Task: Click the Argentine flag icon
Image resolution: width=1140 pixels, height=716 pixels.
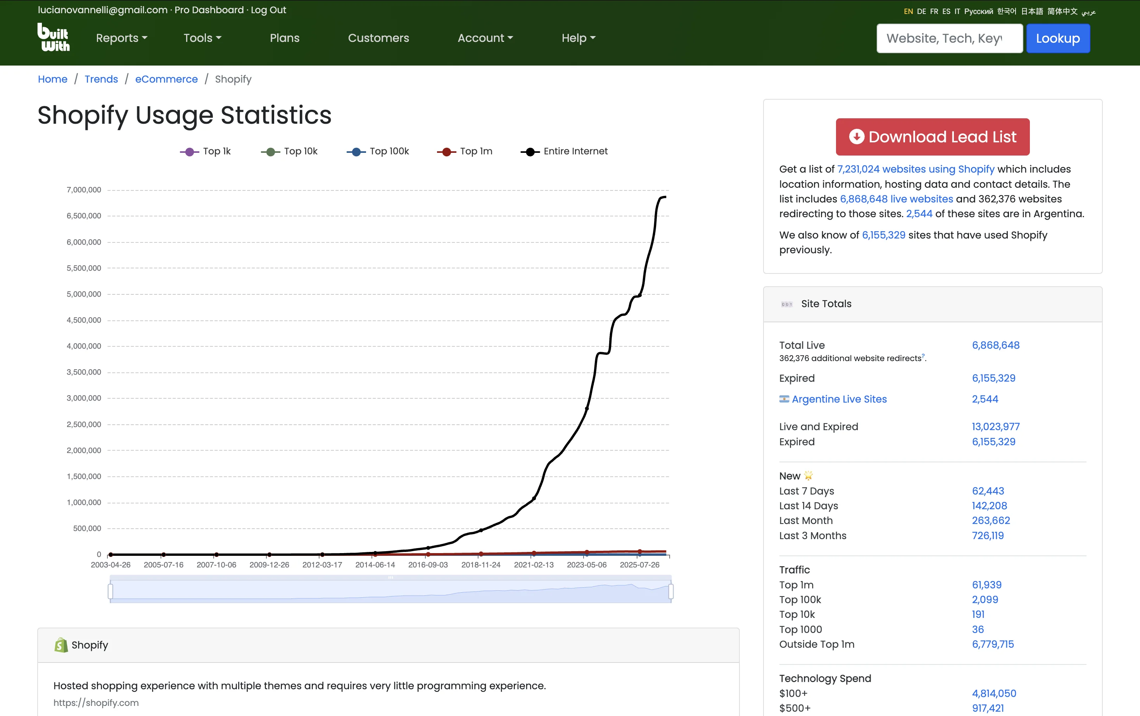Action: (784, 399)
